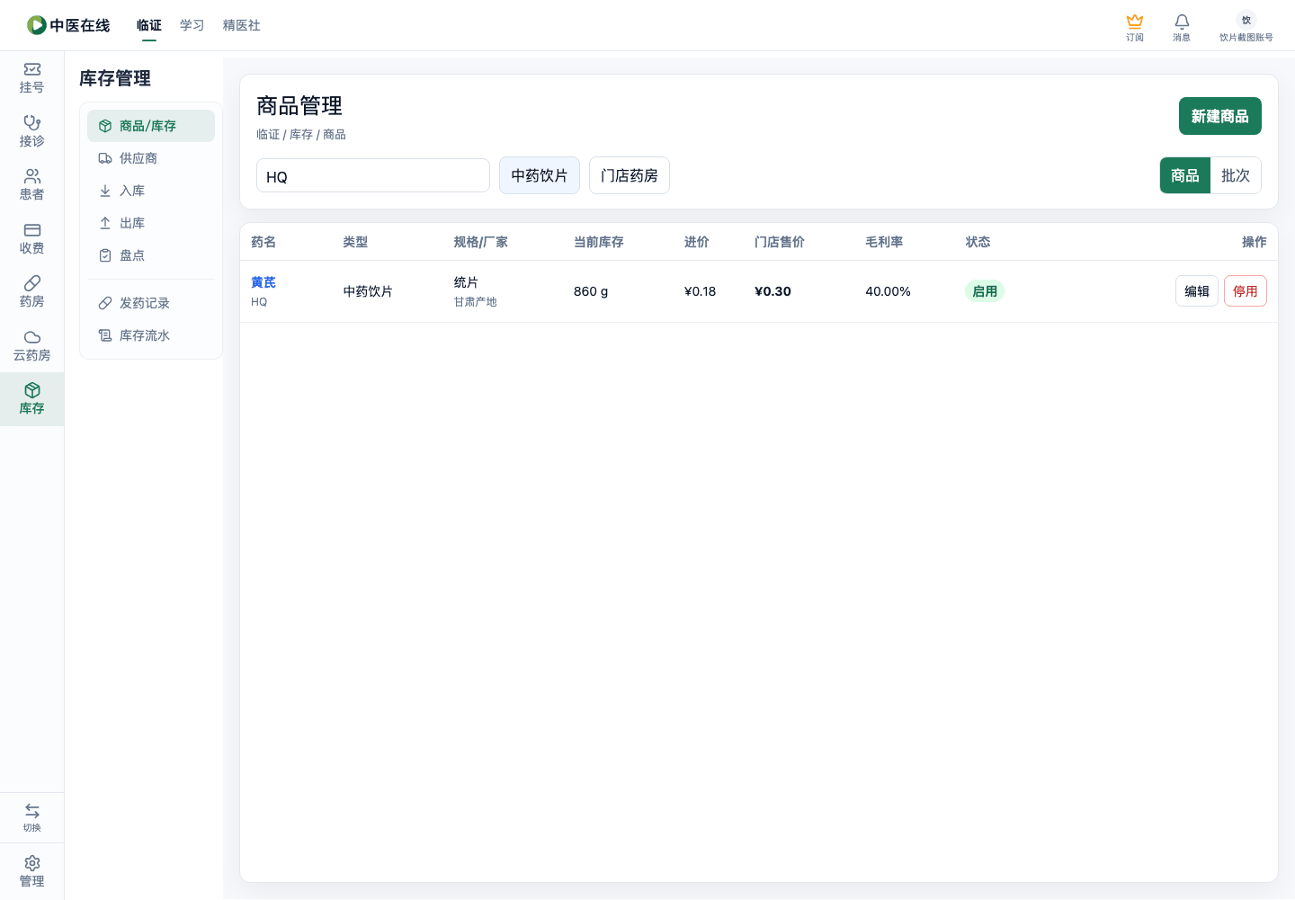The image size is (1295, 900).
Task: Open the 饮片截图账号 account avatar
Action: coord(1246,20)
